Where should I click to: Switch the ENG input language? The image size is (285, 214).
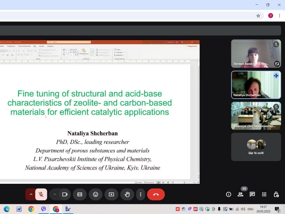click(x=250, y=209)
